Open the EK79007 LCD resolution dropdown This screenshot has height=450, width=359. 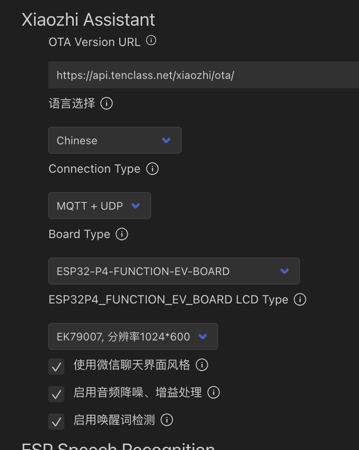[133, 336]
